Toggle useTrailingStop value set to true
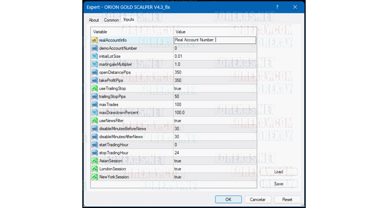 [x=215, y=88]
